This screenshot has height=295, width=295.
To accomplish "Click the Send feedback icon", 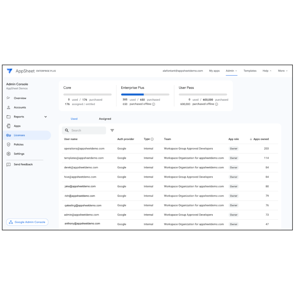I will click(x=8, y=164).
